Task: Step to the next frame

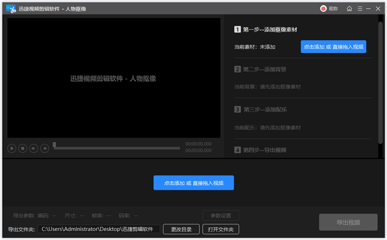Action: tap(45, 149)
